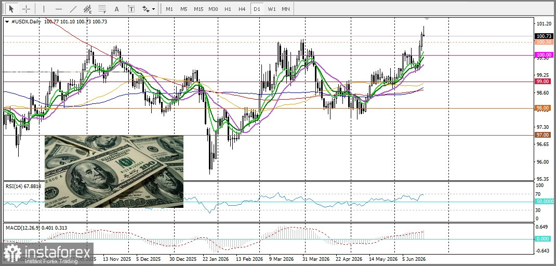Click the dollar bills image on chart
The image size is (556, 266).
[x=114, y=171]
